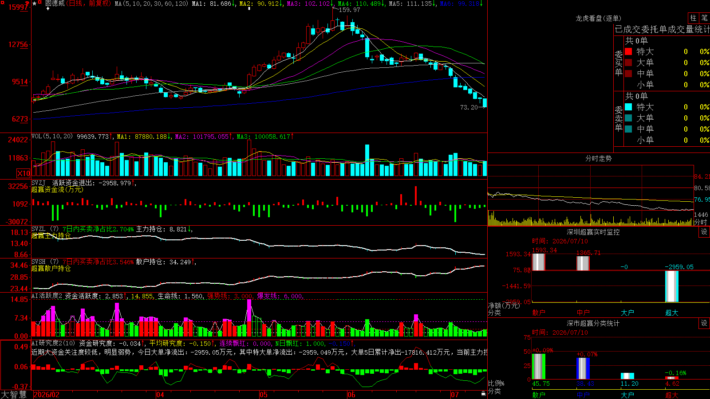The image size is (710, 399).
Task: Click the 超赢散户持仓 yellow label
Action: 51,268
